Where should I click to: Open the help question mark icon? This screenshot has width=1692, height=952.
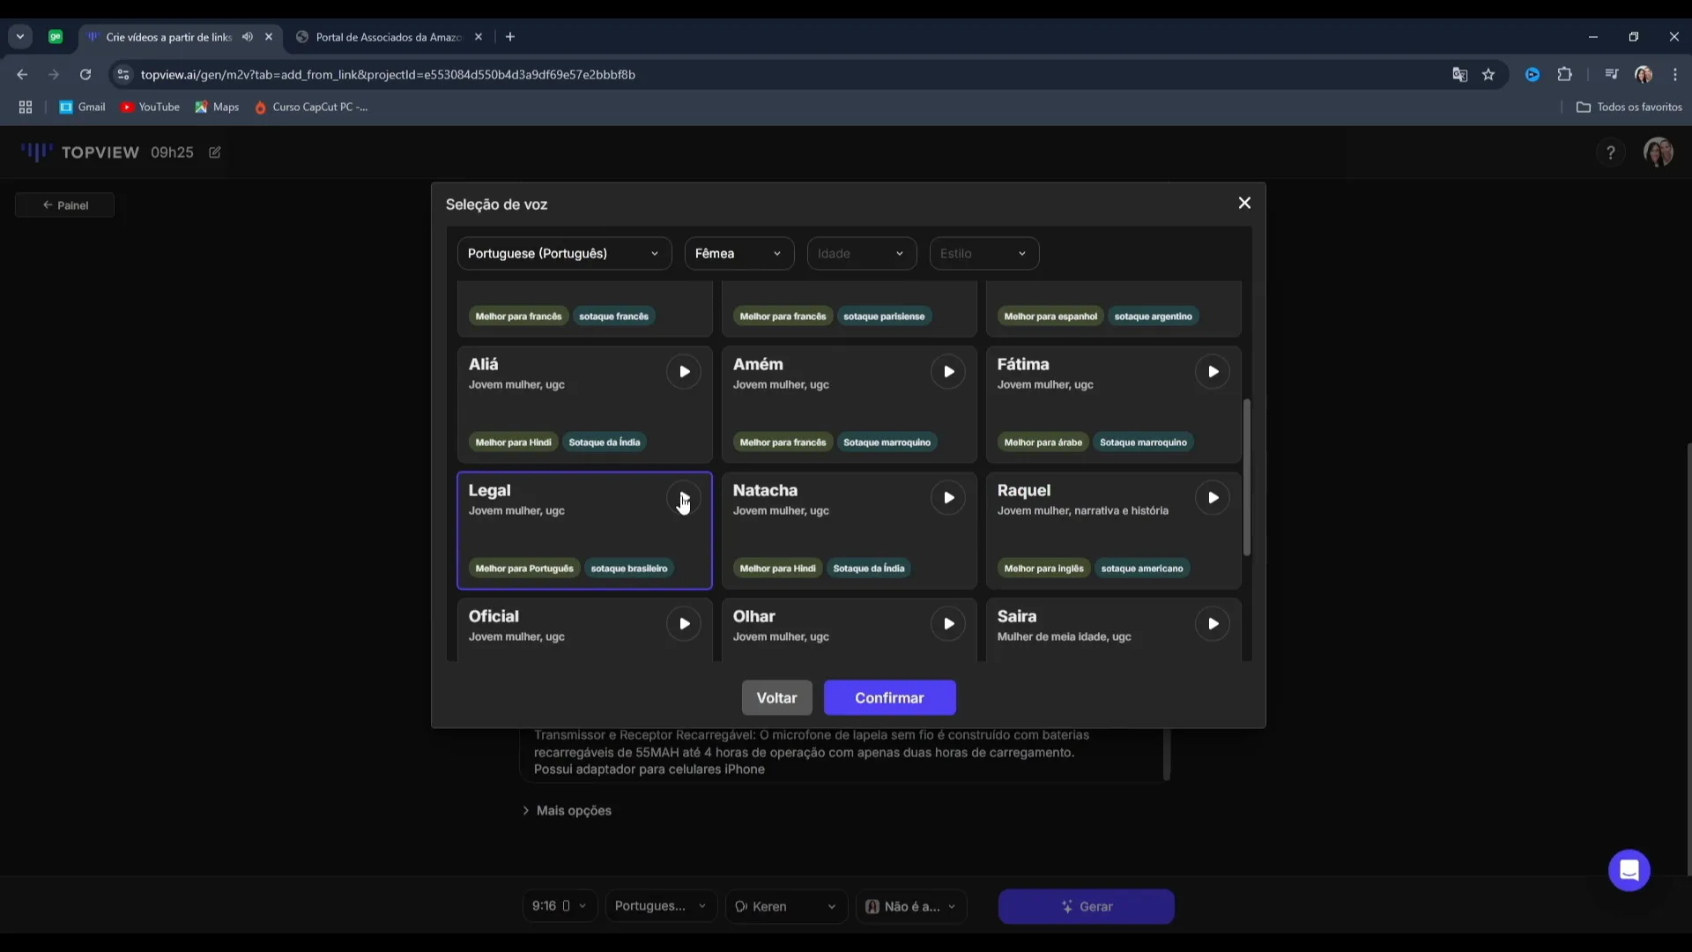1610,152
